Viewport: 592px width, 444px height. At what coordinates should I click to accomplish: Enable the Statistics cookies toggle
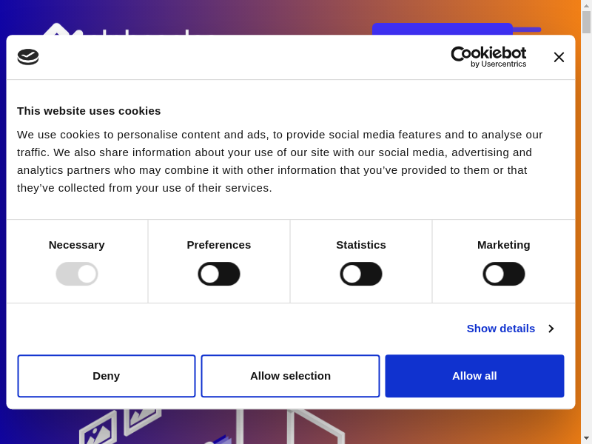click(361, 274)
